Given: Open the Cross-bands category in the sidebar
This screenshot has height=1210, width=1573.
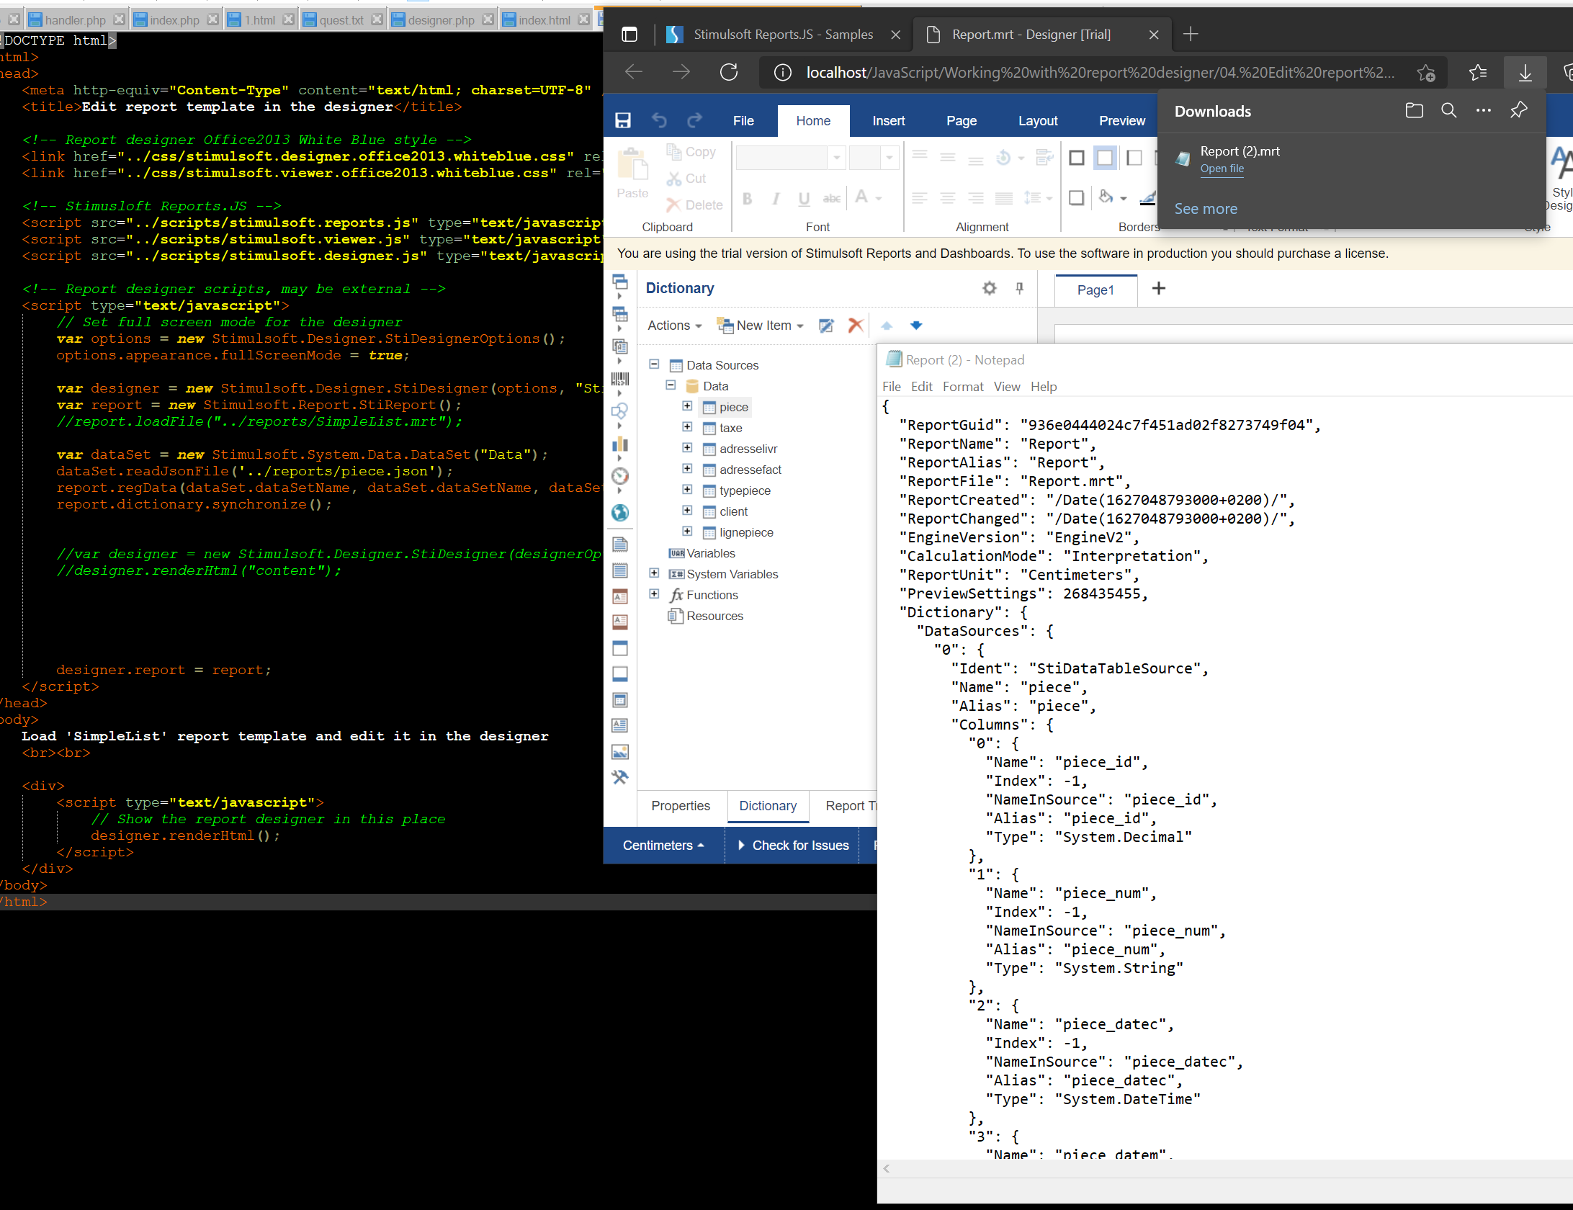Looking at the screenshot, I should (x=619, y=314).
